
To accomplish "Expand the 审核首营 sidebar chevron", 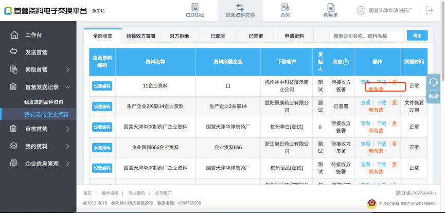I will coord(67,129).
